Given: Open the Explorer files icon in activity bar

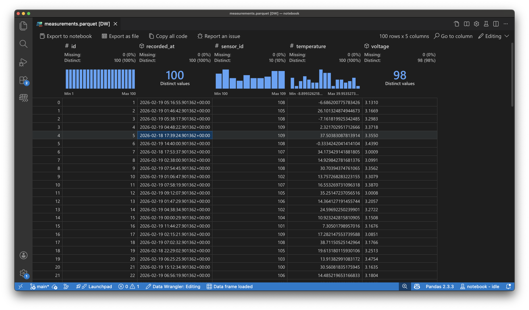Looking at the screenshot, I should [23, 26].
